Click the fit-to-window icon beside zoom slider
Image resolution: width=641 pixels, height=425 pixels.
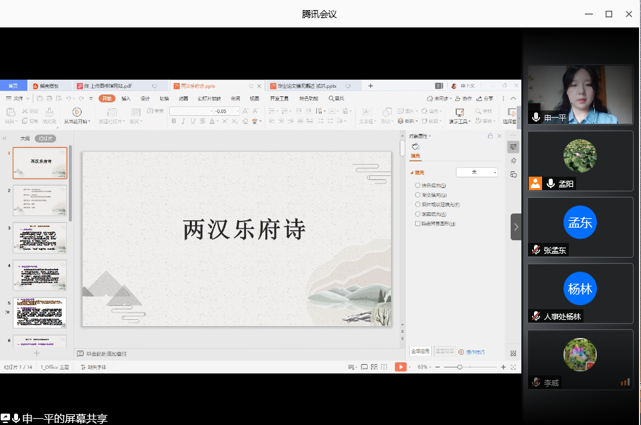point(513,367)
